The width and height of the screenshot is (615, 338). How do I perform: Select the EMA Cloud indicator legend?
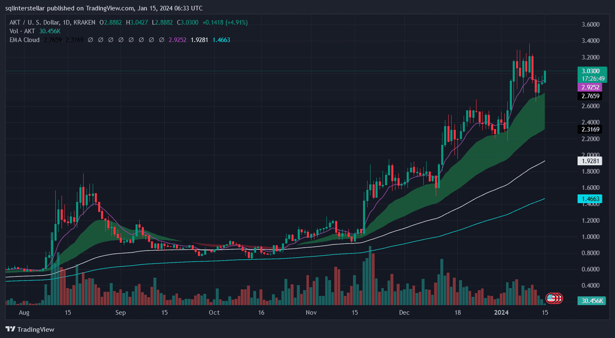pyautogui.click(x=25, y=40)
